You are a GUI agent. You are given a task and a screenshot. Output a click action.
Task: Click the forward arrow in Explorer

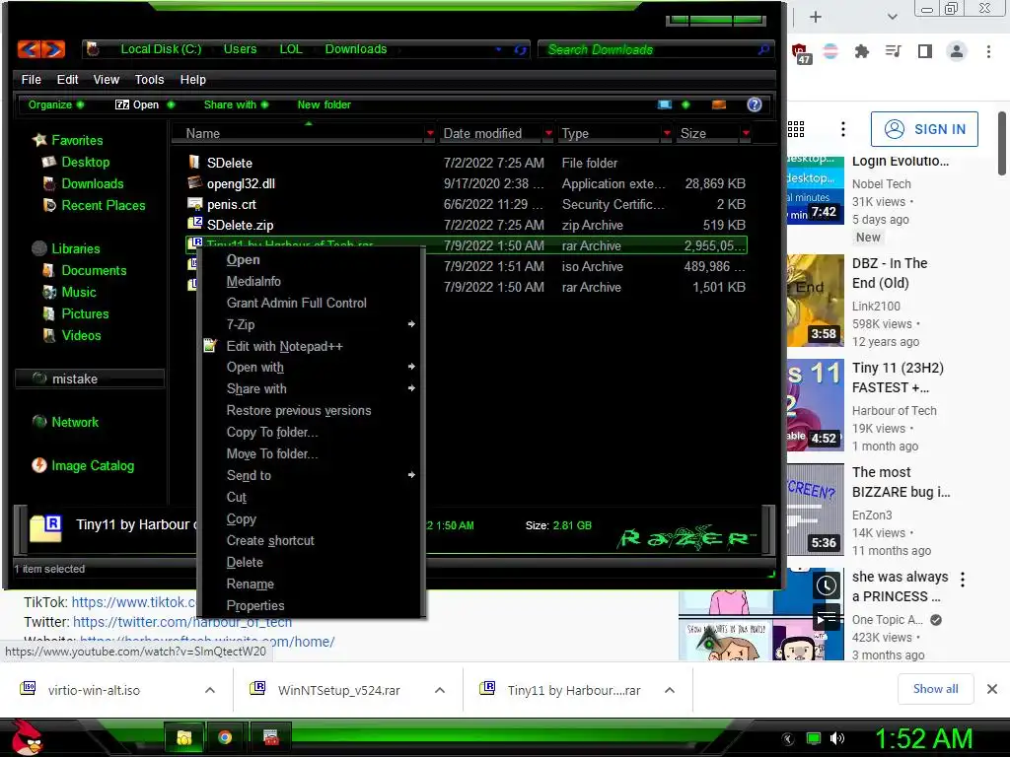53,49
